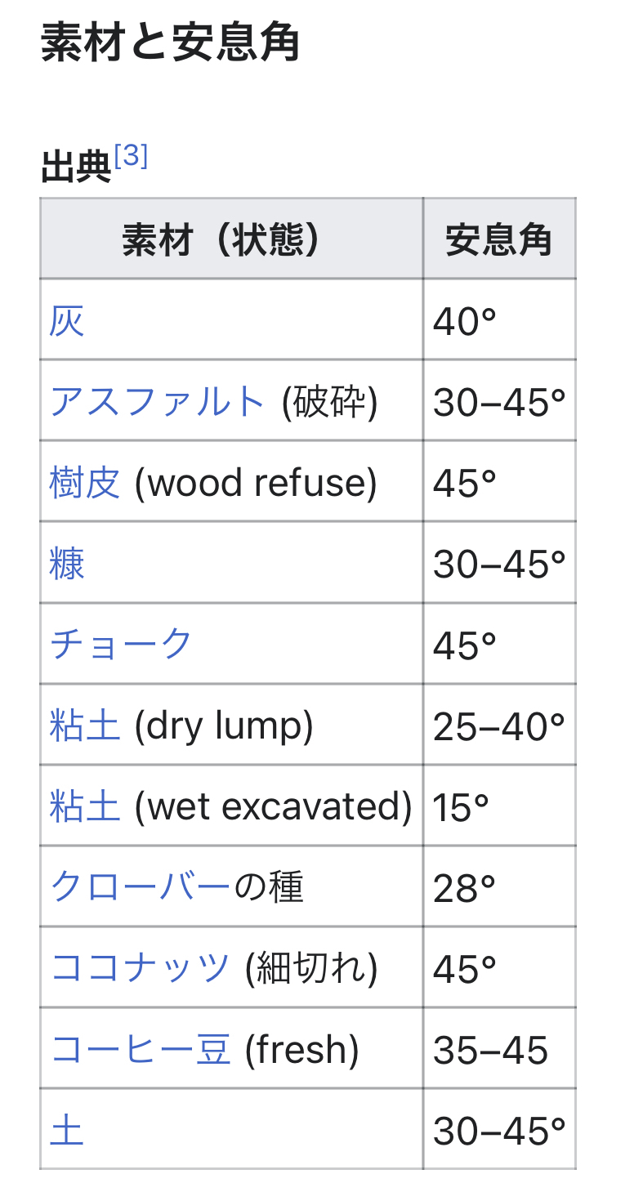Open the クローバー link
The width and height of the screenshot is (634, 1192).
tap(141, 887)
